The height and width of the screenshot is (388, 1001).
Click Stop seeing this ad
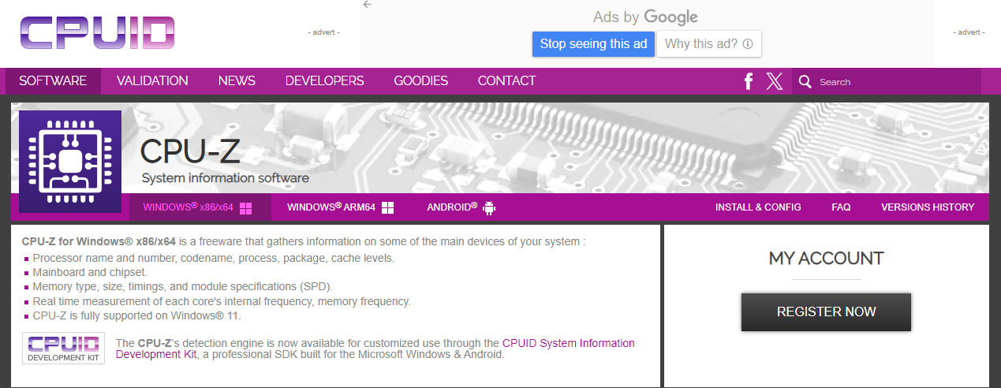point(593,44)
